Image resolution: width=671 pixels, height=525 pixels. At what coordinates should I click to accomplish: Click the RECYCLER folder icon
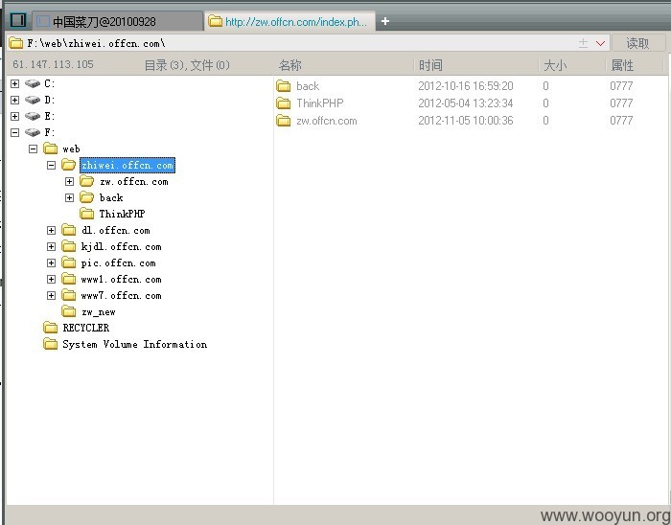coord(51,328)
